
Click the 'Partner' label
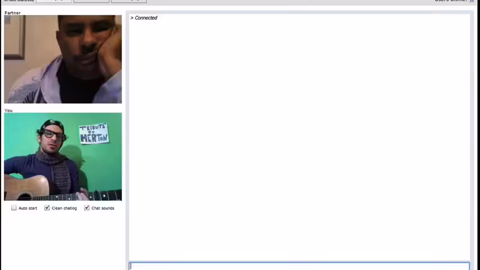coord(12,13)
